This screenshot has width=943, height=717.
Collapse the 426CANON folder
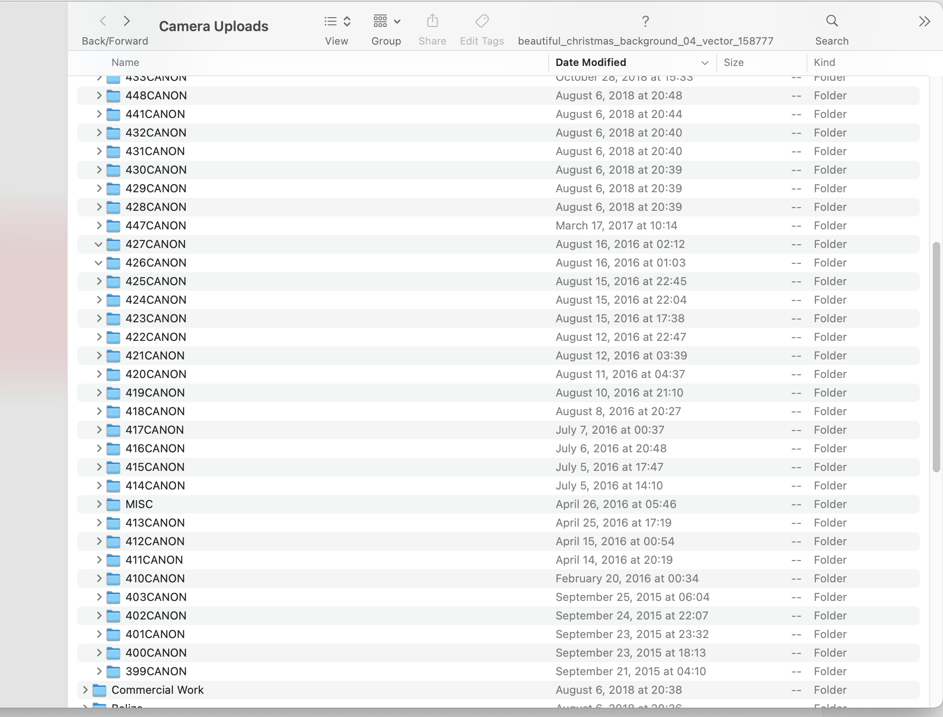(98, 262)
